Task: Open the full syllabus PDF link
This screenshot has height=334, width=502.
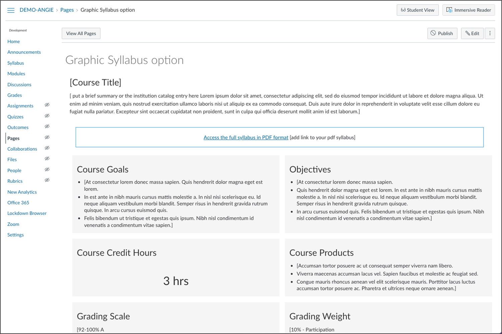Action: (x=246, y=138)
